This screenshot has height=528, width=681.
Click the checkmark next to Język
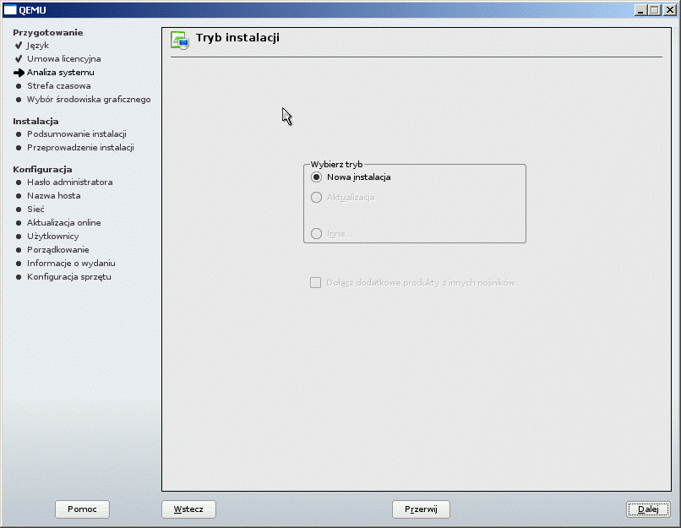[19, 46]
